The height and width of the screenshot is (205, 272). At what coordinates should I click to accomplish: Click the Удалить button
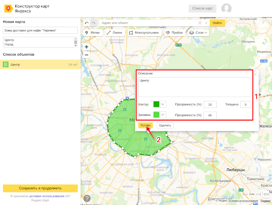[165, 125]
